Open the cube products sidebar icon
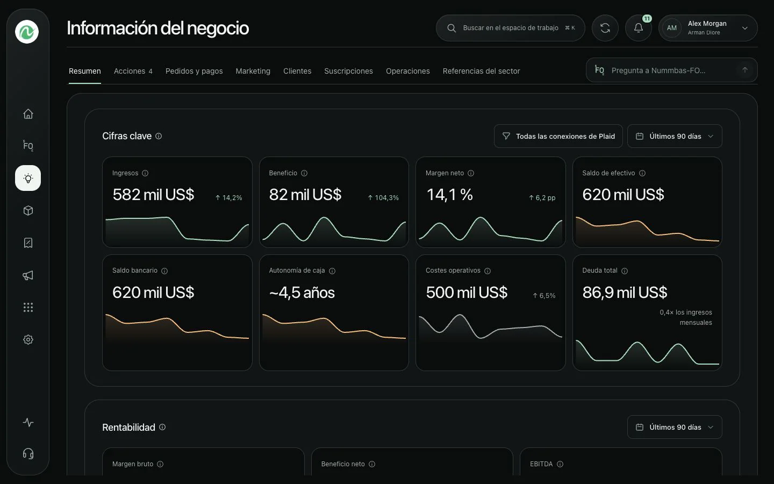The width and height of the screenshot is (774, 484). pyautogui.click(x=28, y=211)
